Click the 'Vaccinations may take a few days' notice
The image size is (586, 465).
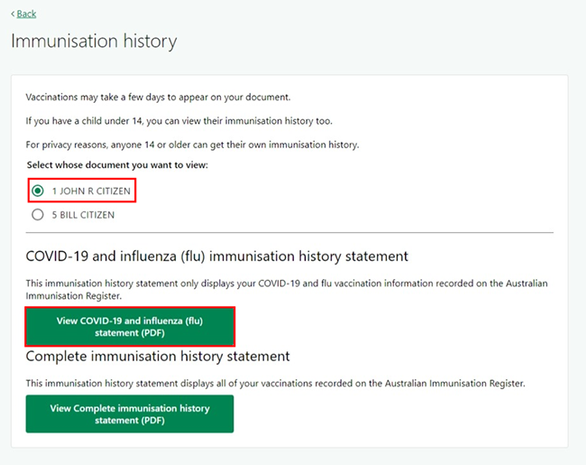(158, 98)
